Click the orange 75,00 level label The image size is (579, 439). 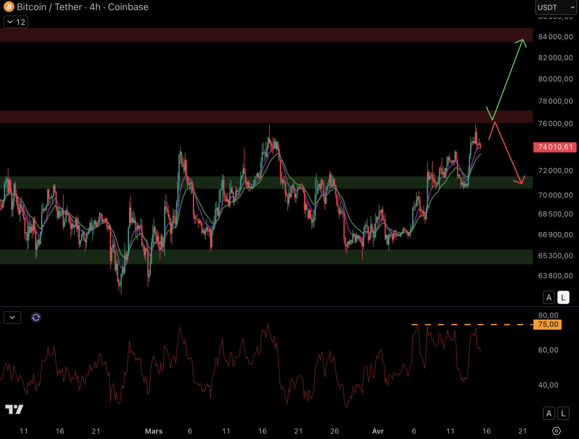pos(548,324)
